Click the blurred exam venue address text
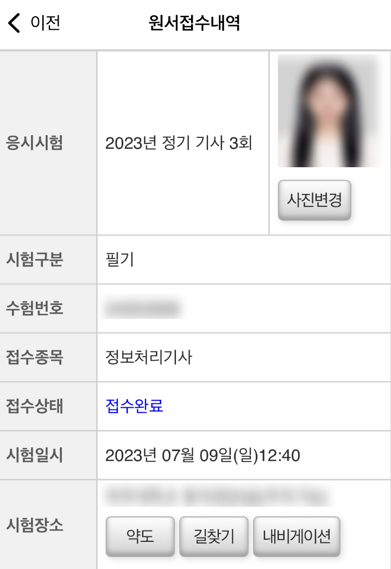This screenshot has width=391, height=569. (218, 496)
